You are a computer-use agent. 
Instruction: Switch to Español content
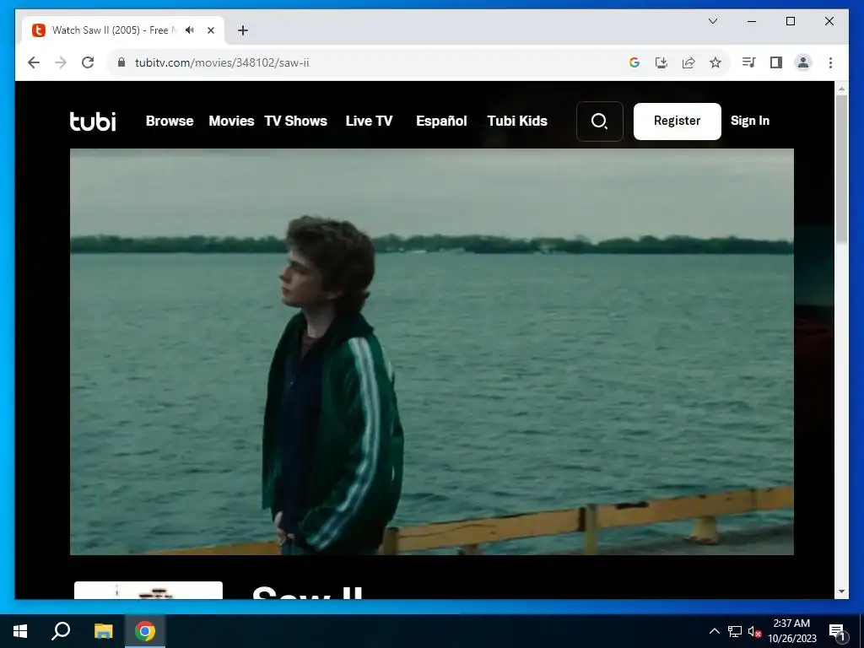(441, 121)
